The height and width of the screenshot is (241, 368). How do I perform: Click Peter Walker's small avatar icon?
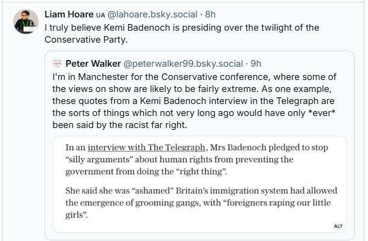[57, 63]
